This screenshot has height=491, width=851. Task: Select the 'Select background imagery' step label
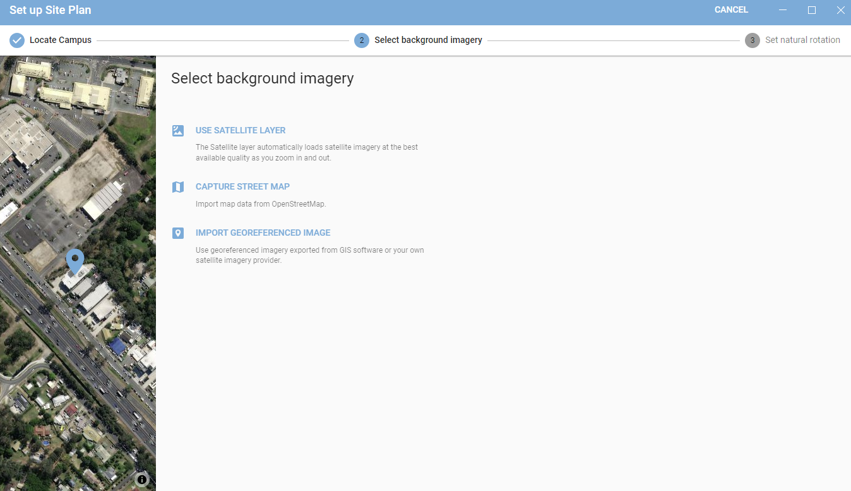428,40
